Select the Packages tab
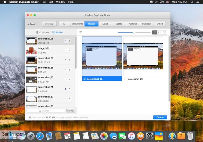The height and width of the screenshot is (142, 203). [147, 24]
